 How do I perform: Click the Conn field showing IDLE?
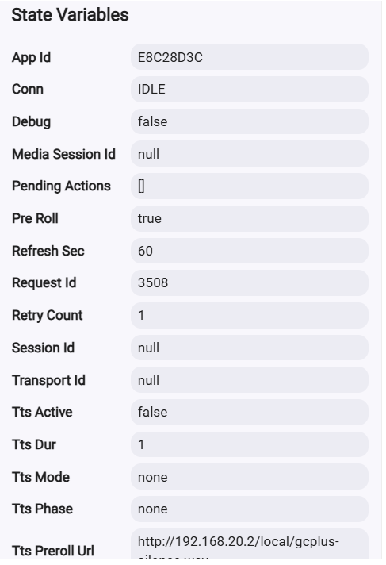249,89
